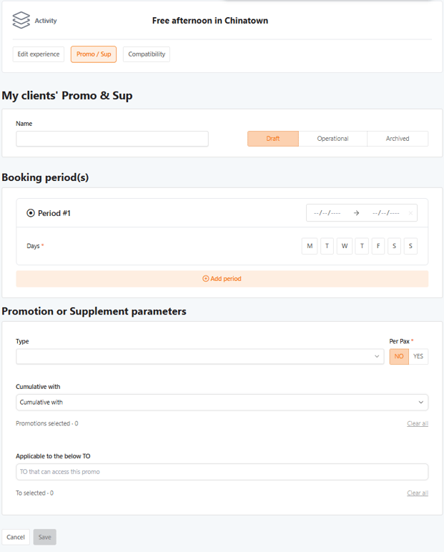The image size is (444, 552).
Task: Click the arrow between period dates
Action: [x=356, y=213]
